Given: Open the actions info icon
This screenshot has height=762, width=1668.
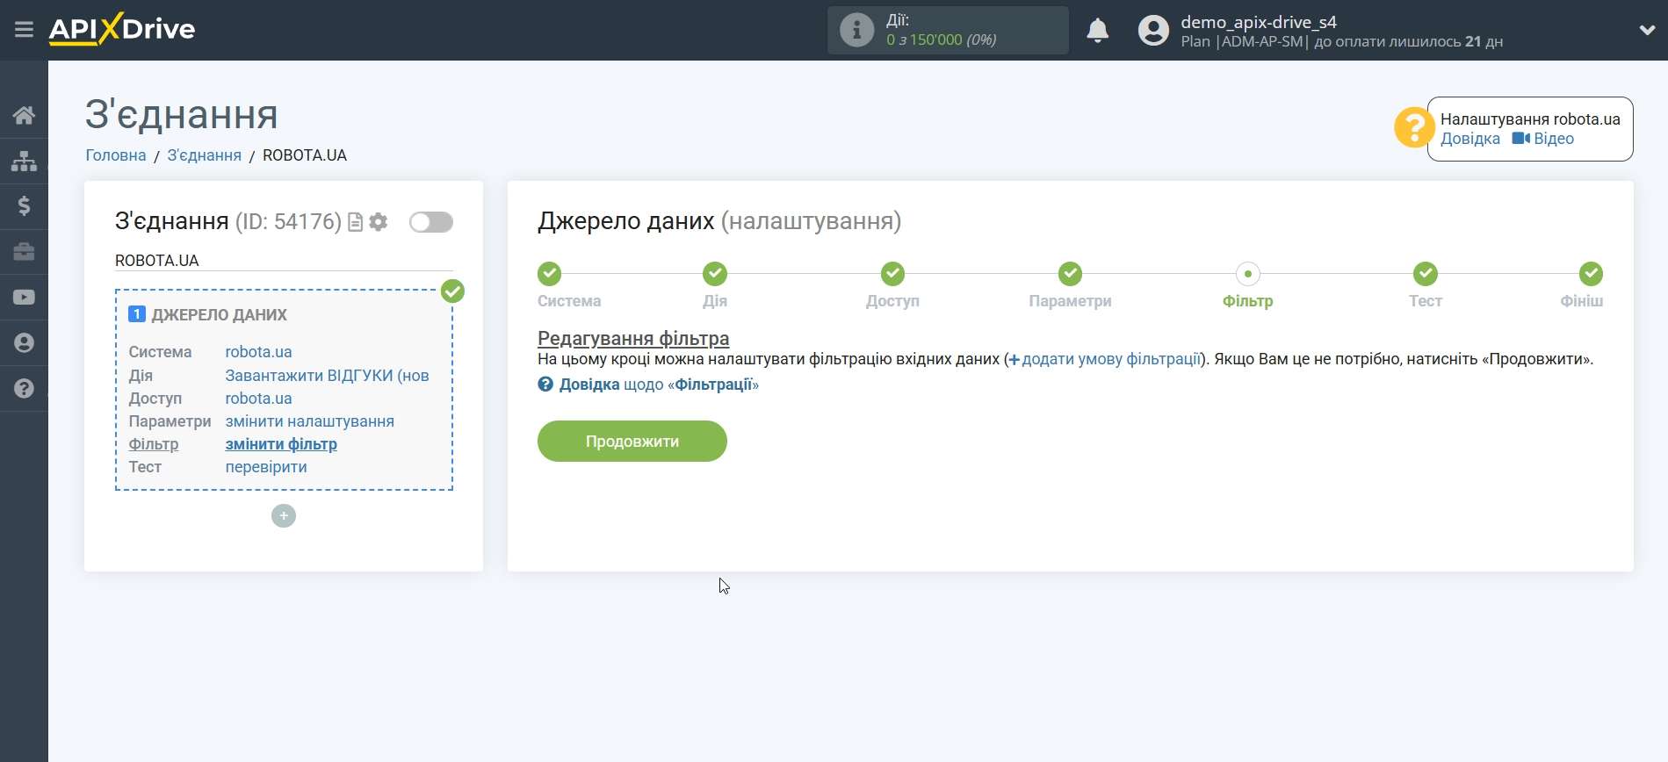Looking at the screenshot, I should 856,30.
